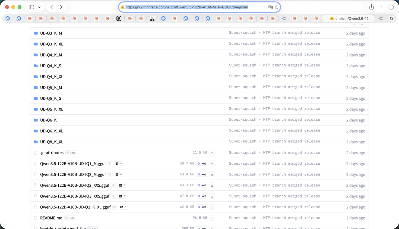Click the round scan icon beside Q2_K_XL.gguf
The image size is (399, 229).
point(115,207)
